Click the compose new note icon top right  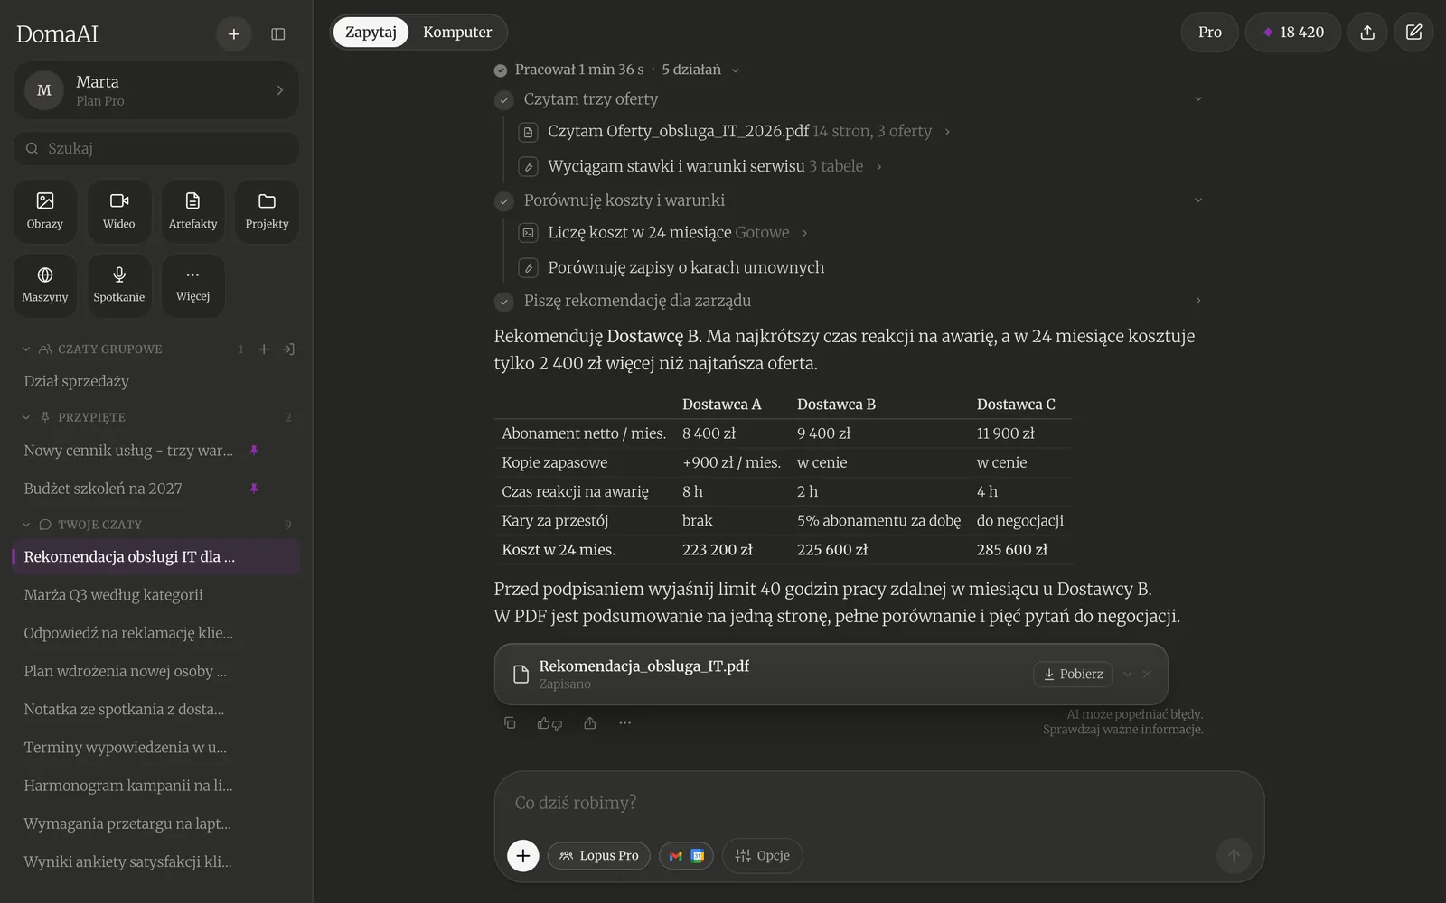[1413, 33]
